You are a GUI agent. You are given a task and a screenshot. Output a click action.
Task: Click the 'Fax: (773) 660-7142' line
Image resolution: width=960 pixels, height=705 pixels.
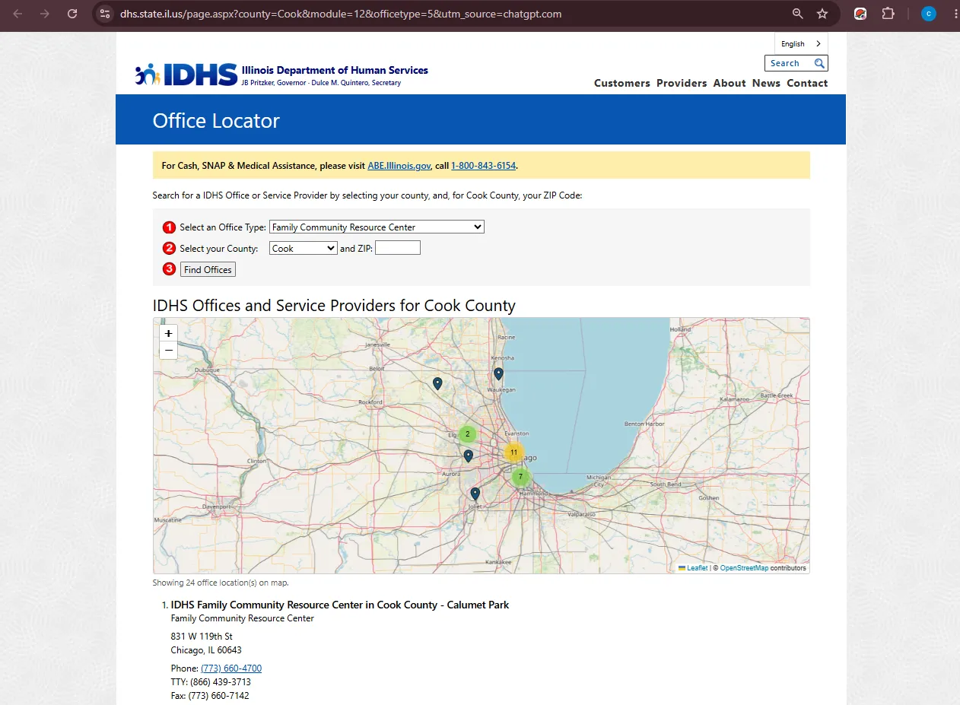click(x=210, y=696)
